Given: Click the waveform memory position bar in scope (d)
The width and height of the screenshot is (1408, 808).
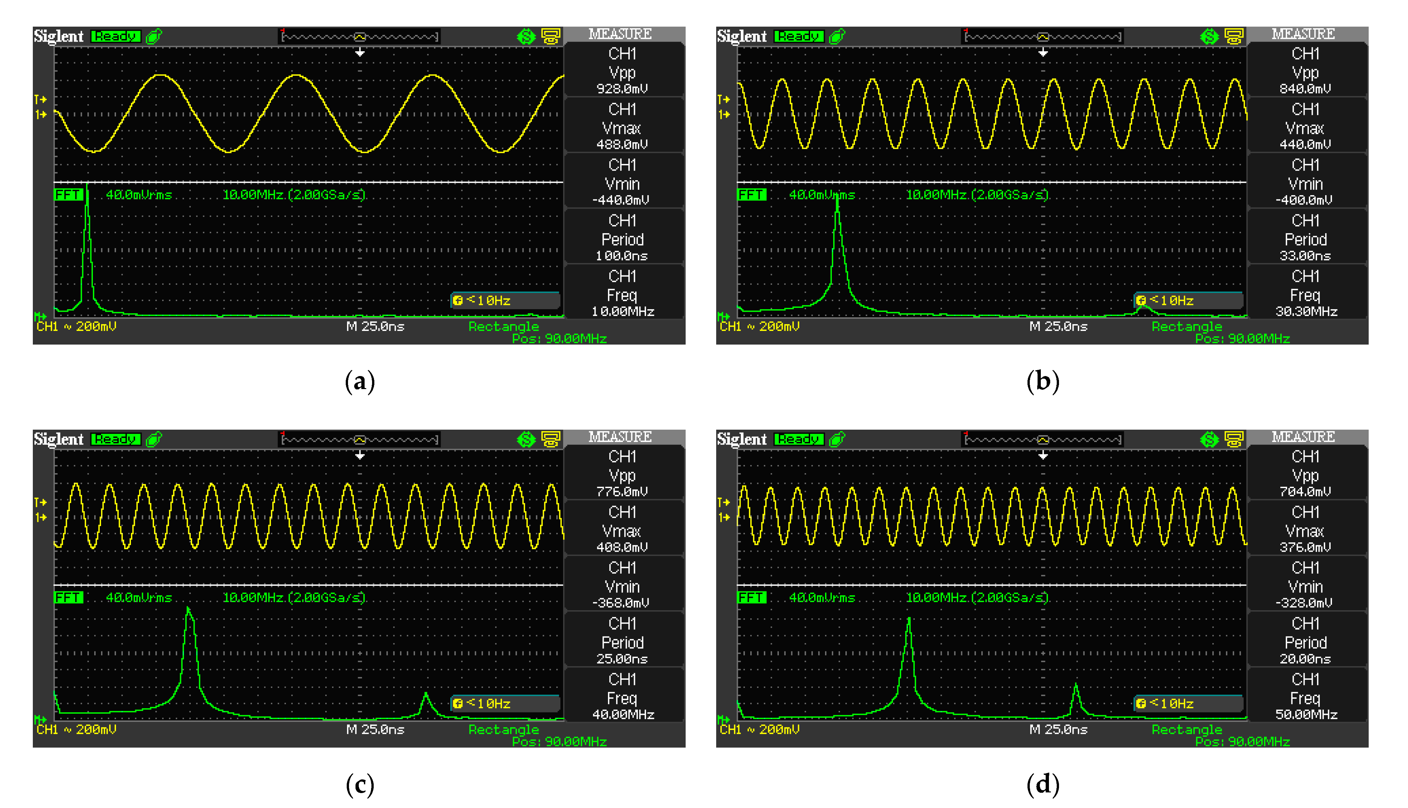Looking at the screenshot, I should 1043,439.
